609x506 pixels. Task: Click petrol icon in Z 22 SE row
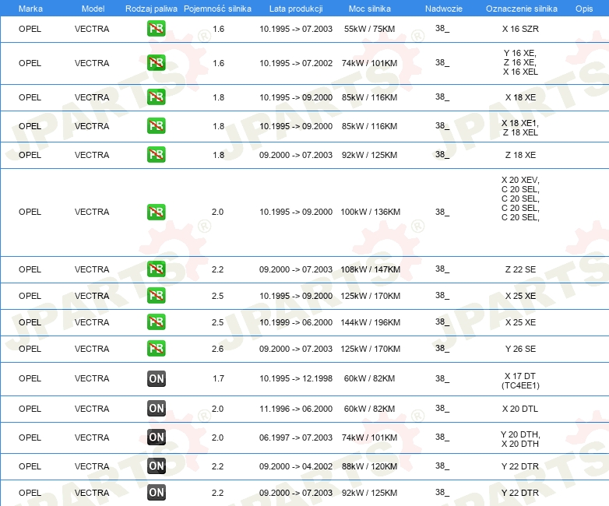point(156,269)
